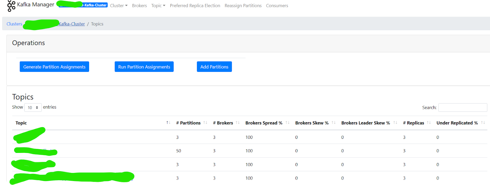Click Generate Partition Assignments button
Viewport: 490px width, 185px height.
55,67
